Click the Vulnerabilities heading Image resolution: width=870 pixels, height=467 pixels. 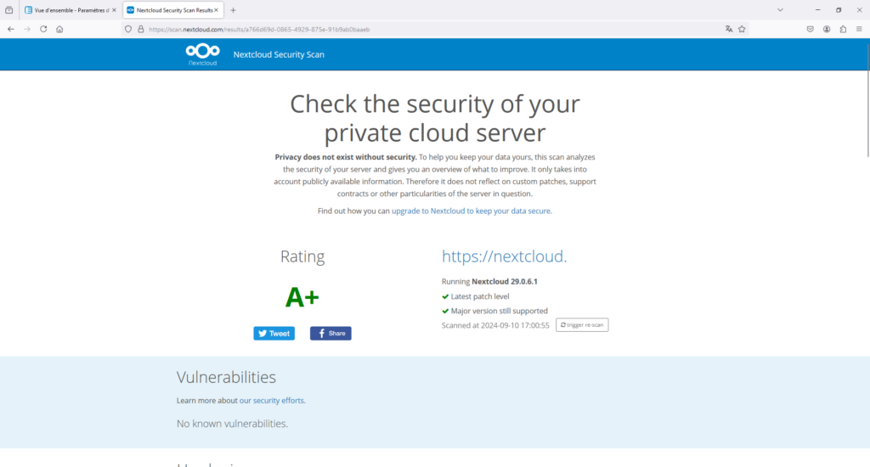(226, 377)
